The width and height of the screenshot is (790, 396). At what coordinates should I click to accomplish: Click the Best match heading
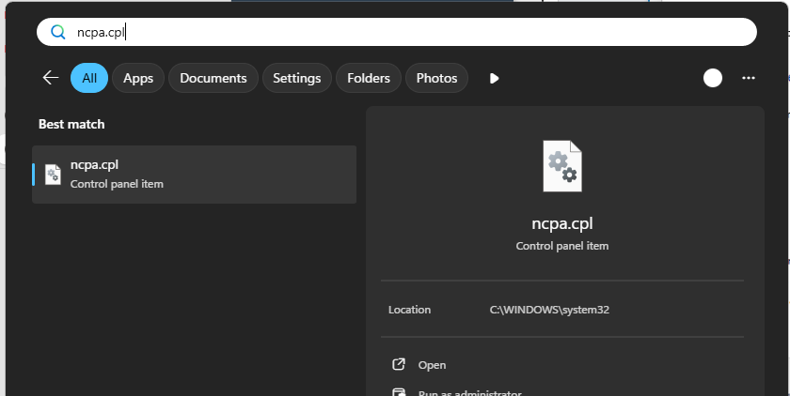point(71,124)
